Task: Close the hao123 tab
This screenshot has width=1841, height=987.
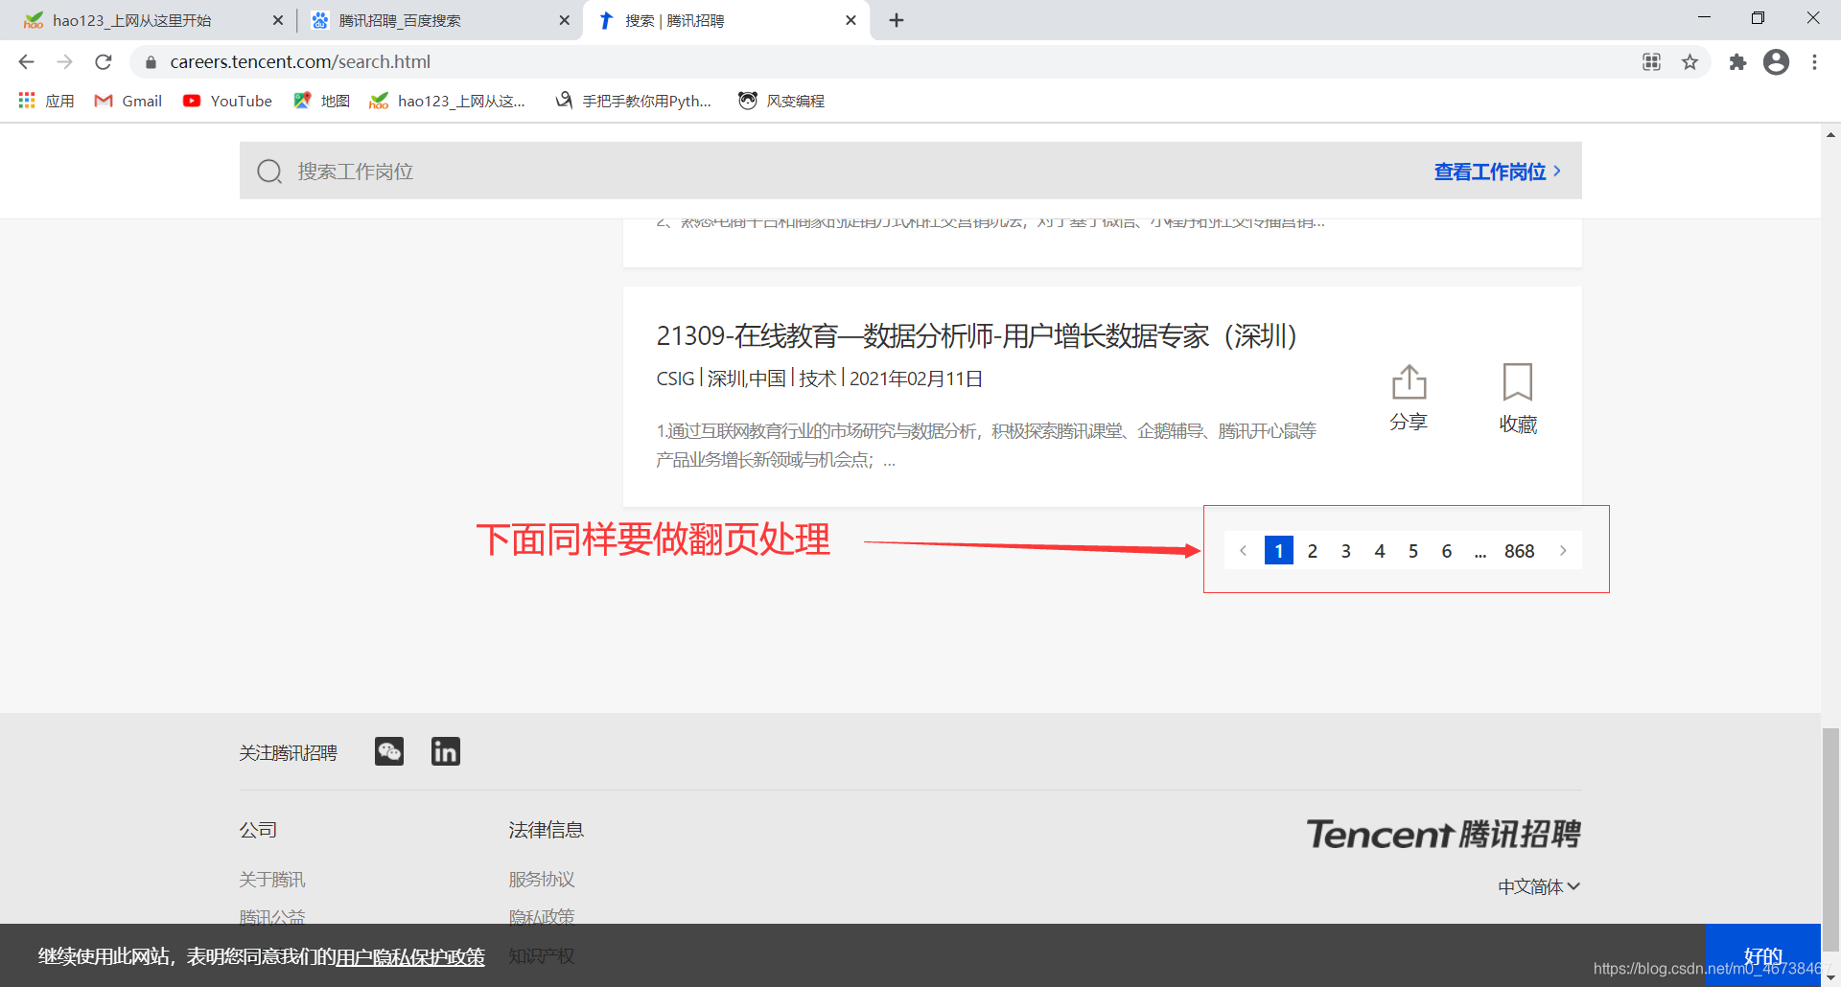Action: [278, 20]
